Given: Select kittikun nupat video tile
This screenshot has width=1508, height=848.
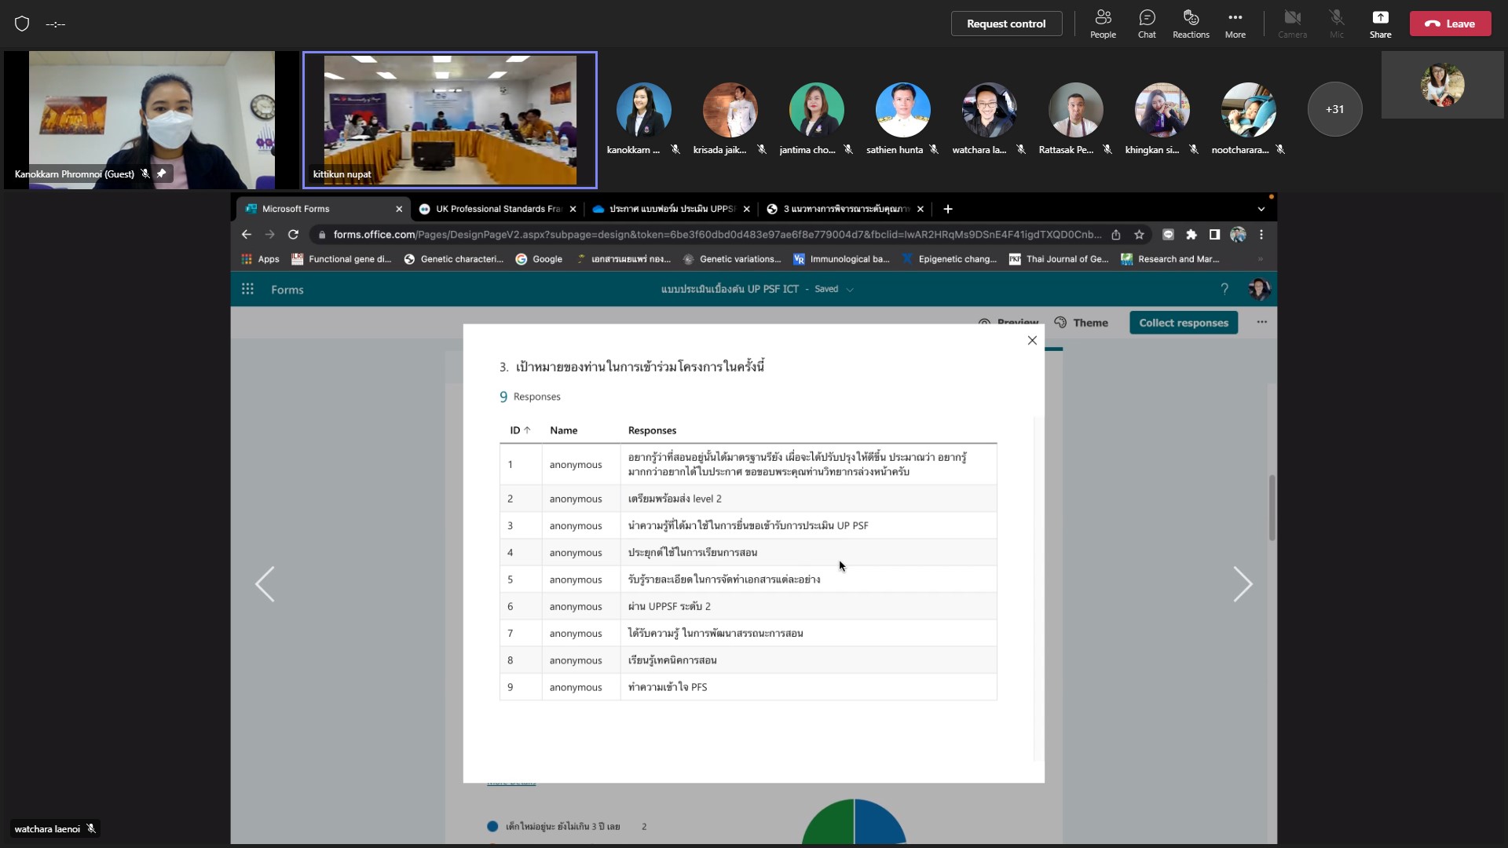Looking at the screenshot, I should tap(450, 120).
